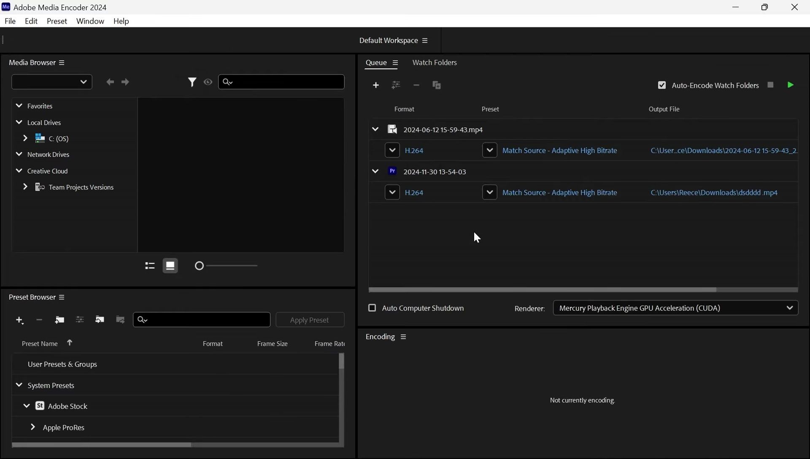Click the Media Browser search field
The height and width of the screenshot is (459, 810).
(x=281, y=82)
